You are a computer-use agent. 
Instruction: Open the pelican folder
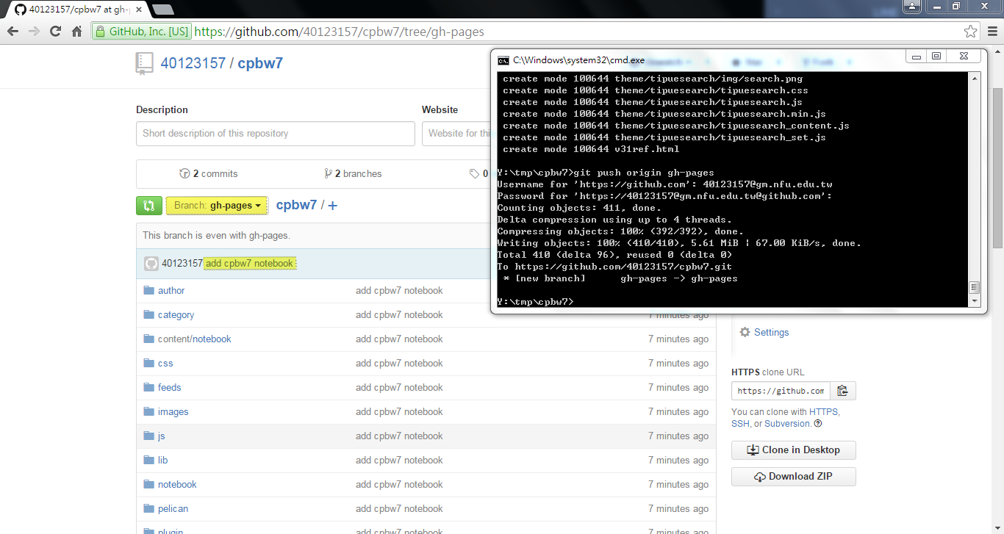pyautogui.click(x=173, y=509)
